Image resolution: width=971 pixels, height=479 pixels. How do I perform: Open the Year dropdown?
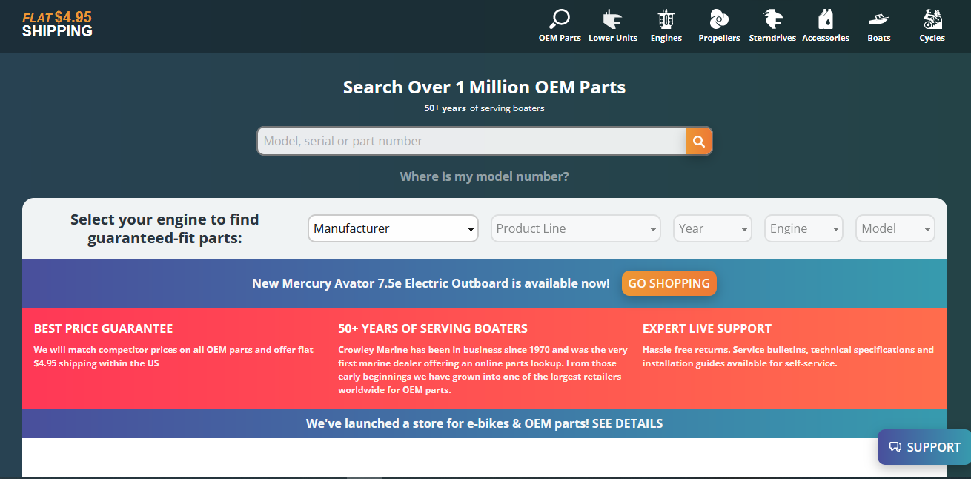click(x=712, y=228)
